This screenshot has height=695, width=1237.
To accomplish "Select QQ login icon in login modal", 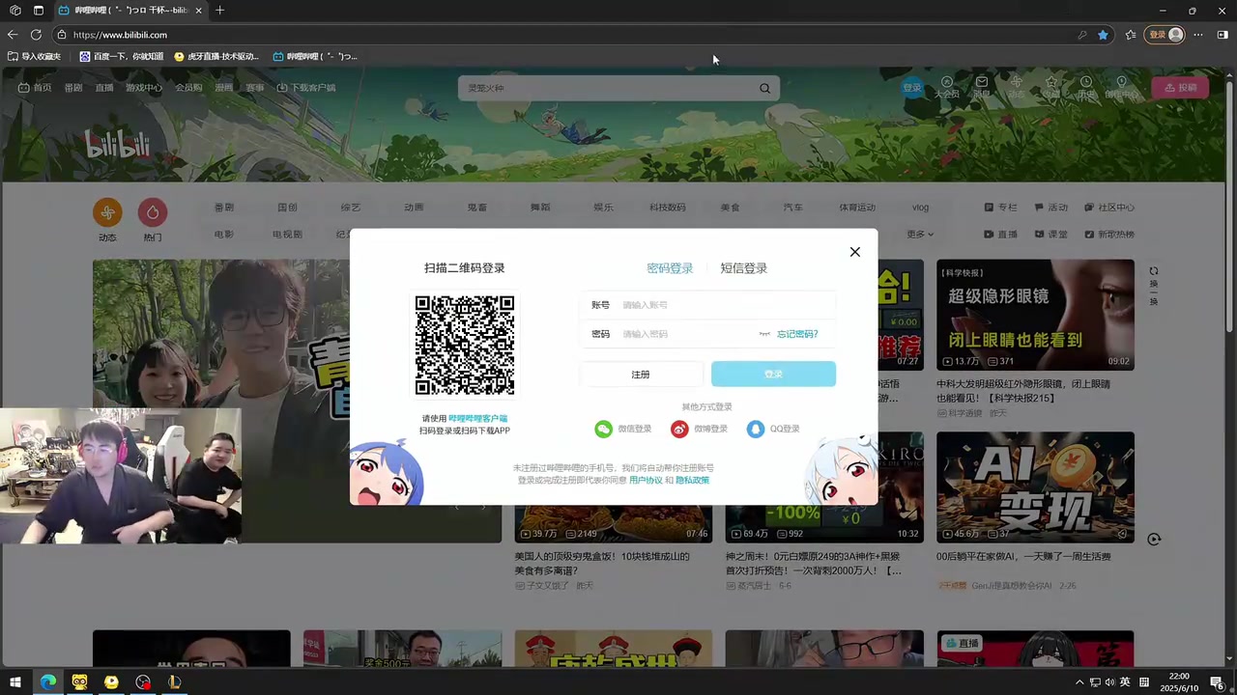I will coord(755,429).
